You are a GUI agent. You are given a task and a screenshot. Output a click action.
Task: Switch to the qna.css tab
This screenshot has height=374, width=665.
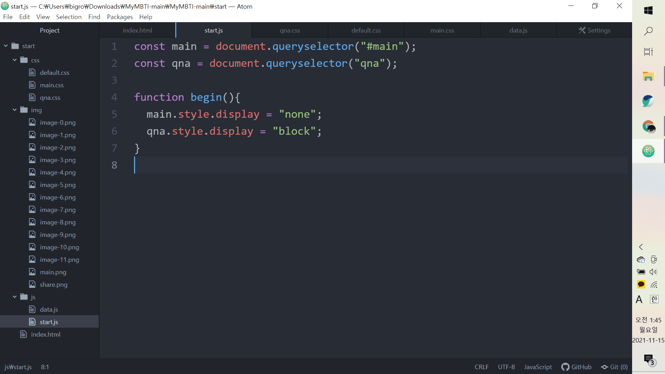click(290, 30)
